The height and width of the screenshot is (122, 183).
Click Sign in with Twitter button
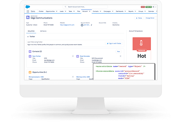pos(114,43)
